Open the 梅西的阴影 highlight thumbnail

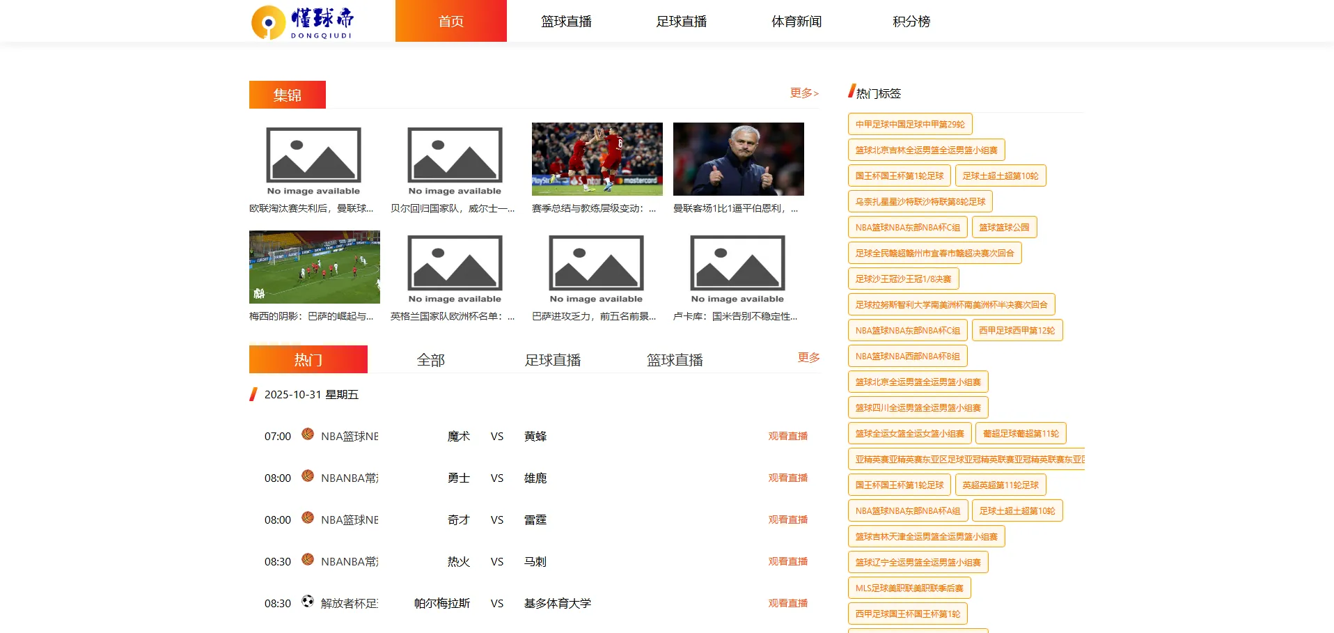click(315, 267)
